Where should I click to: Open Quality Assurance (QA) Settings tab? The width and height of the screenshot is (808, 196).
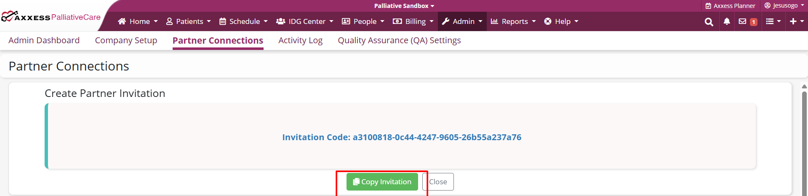coord(399,40)
